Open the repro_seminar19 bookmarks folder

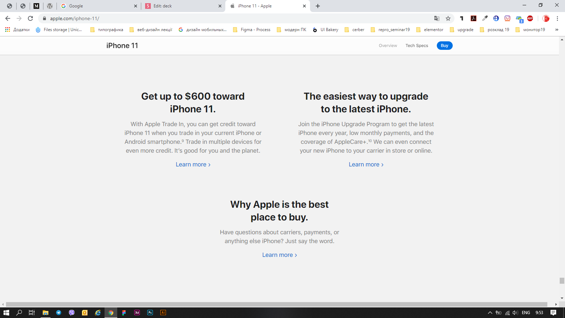[x=390, y=30]
